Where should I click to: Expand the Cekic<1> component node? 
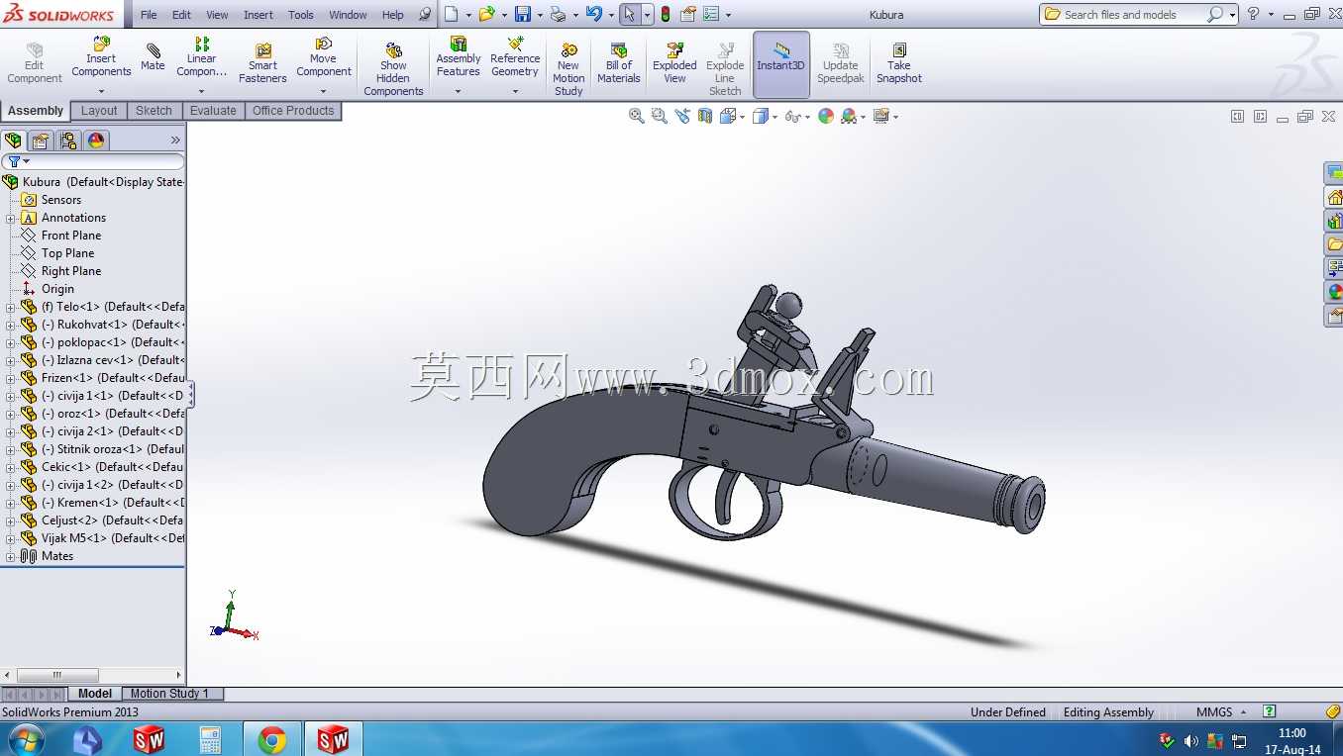10,467
